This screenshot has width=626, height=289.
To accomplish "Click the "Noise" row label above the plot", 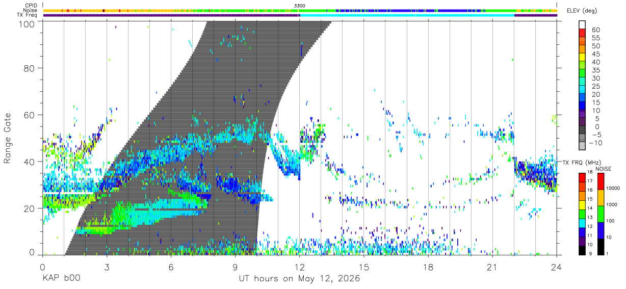I will coord(31,10).
